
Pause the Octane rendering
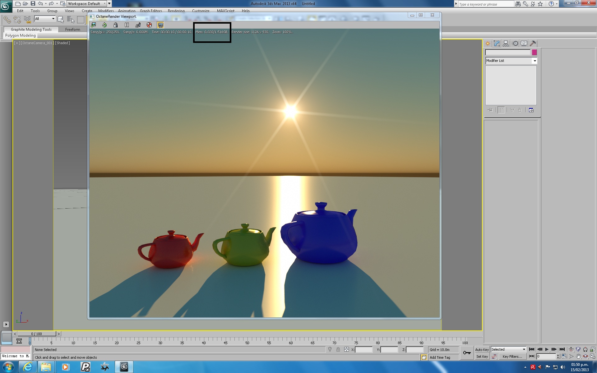pos(127,25)
